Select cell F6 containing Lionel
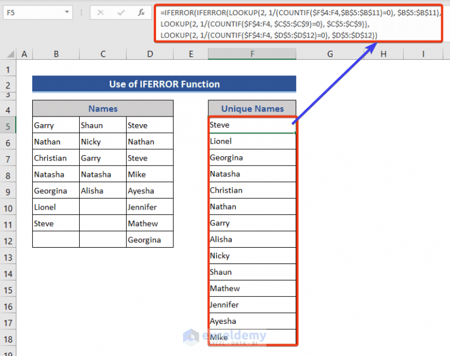This screenshot has width=450, height=356. (252, 141)
